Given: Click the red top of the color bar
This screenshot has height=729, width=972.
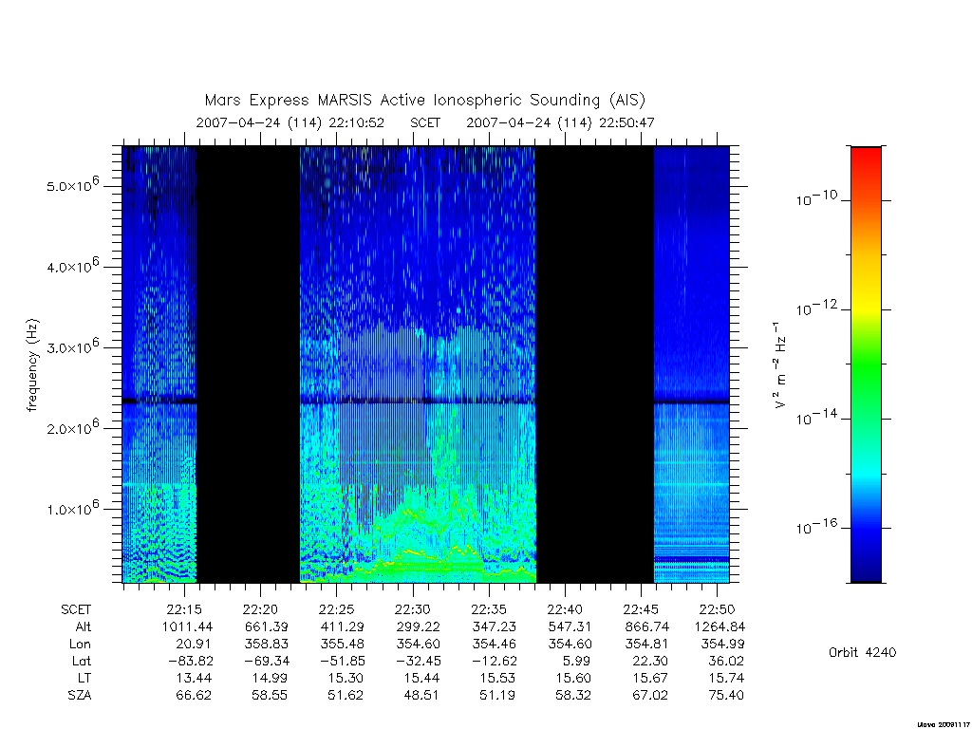Looking at the screenshot, I should coord(866,162).
